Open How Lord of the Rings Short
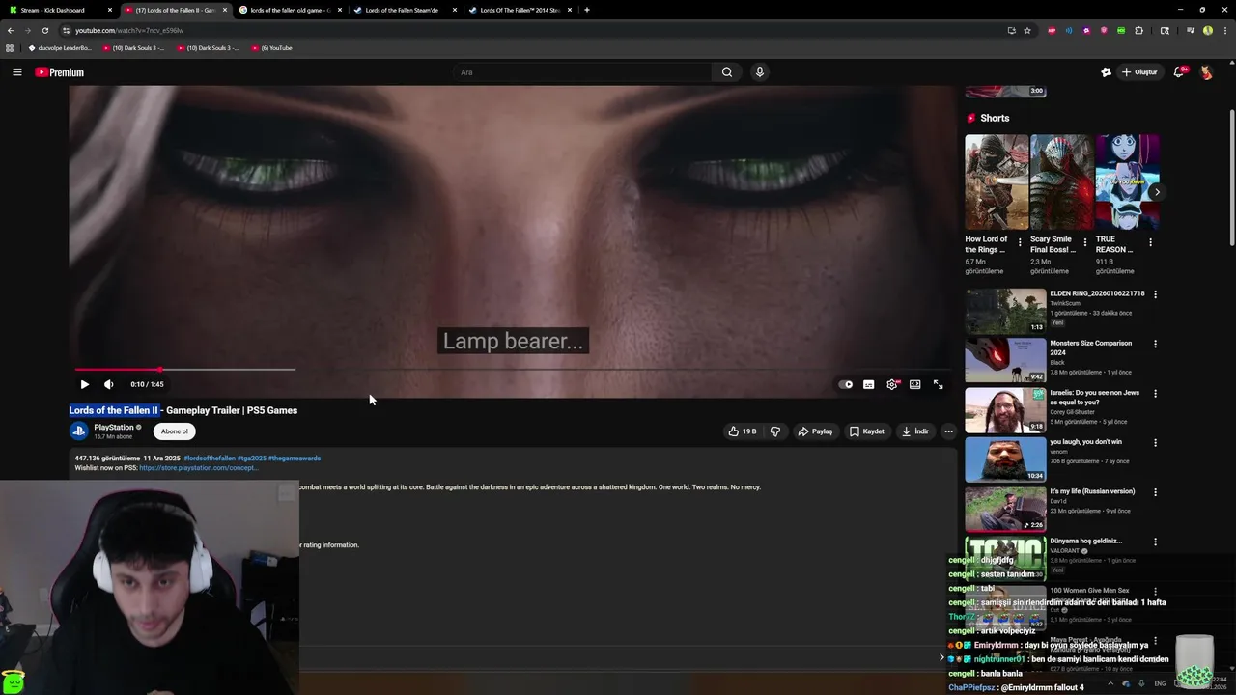The image size is (1236, 695). (x=997, y=181)
